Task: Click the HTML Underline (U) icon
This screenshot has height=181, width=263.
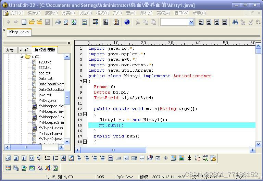Action: click(32, 158)
